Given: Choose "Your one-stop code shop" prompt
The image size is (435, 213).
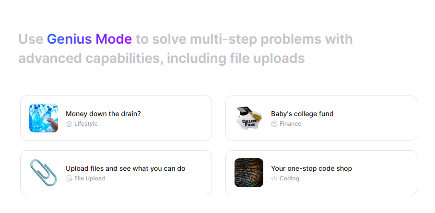Looking at the screenshot, I should [311, 168].
